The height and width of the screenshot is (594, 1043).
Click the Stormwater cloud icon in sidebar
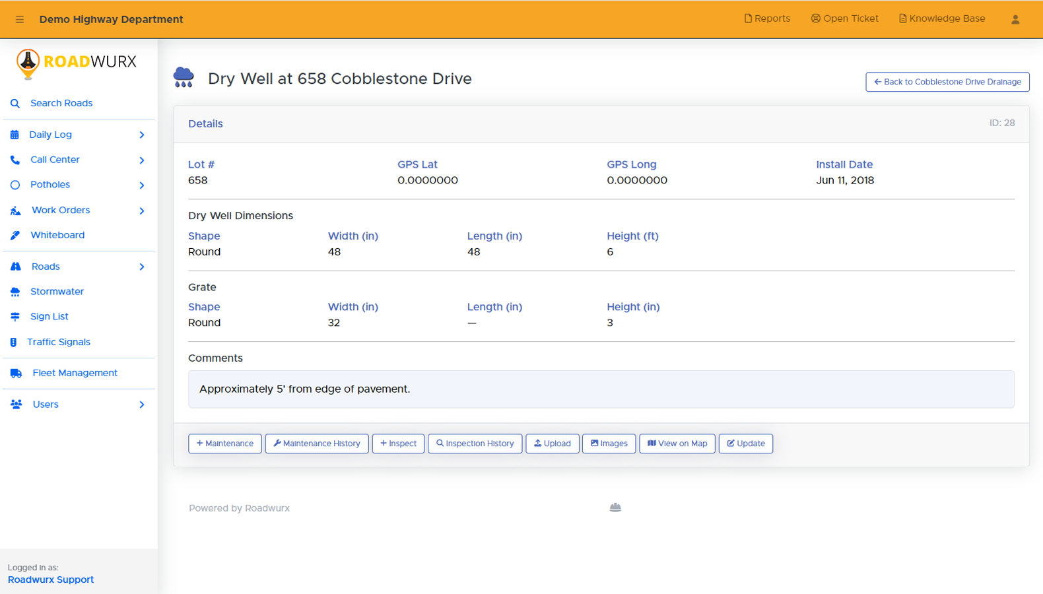[x=15, y=292]
